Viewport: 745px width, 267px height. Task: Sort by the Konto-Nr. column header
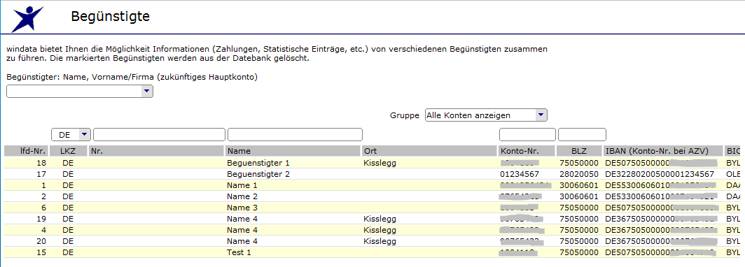[527, 151]
